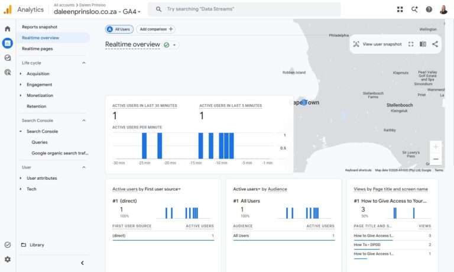The width and height of the screenshot is (454, 272).
Task: Click the Stellenbosch label on map
Action: click(x=400, y=105)
